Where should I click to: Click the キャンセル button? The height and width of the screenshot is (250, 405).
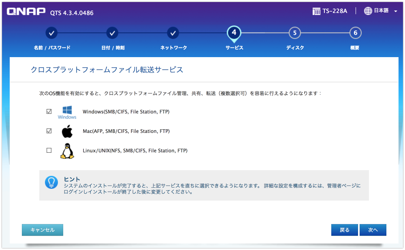(x=42, y=230)
